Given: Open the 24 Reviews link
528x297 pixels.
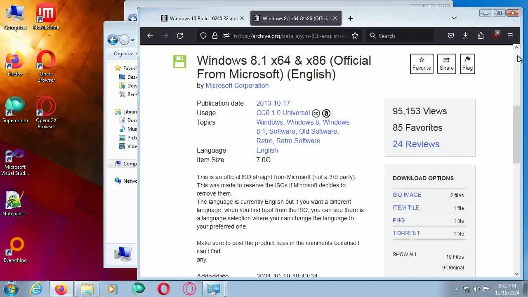Looking at the screenshot, I should (x=416, y=144).
